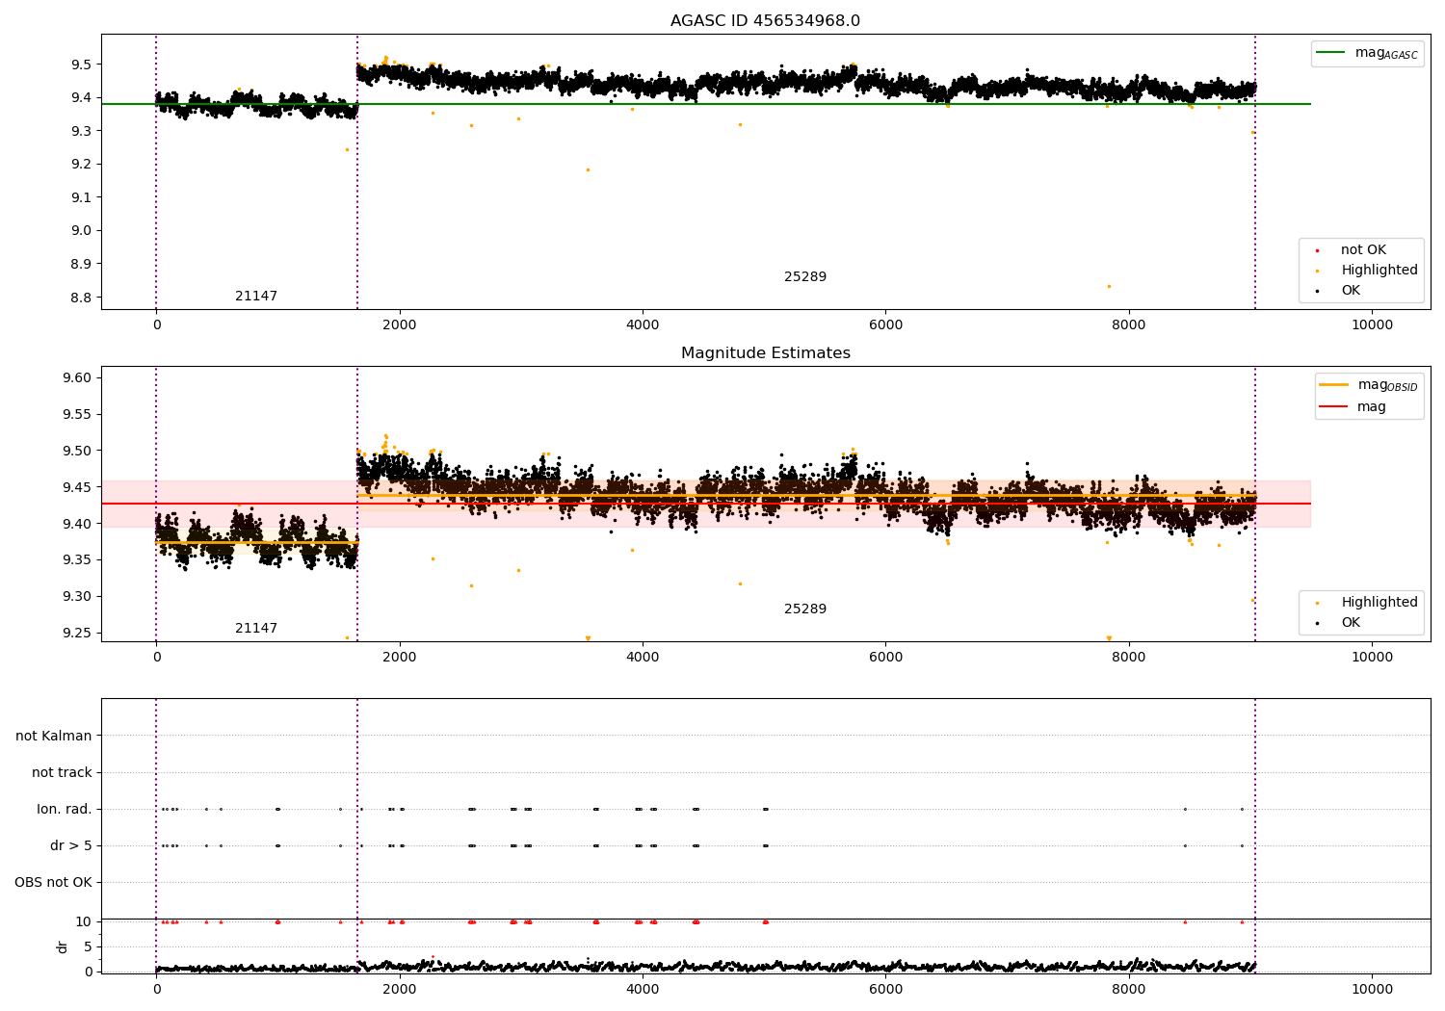Click the 10000 x-tick of the bottom plot

(x=1372, y=990)
